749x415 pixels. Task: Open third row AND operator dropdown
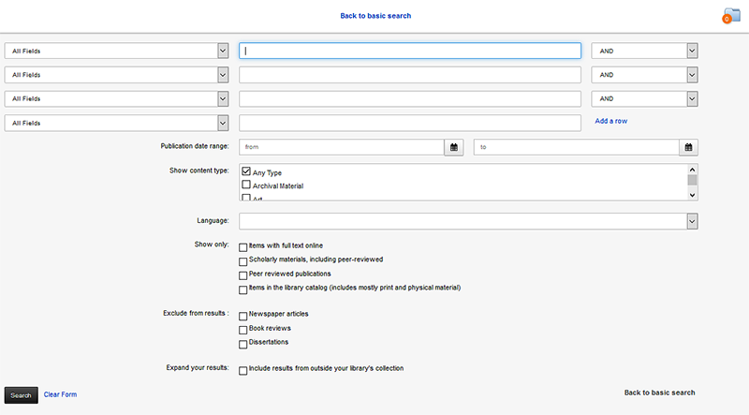tap(644, 98)
